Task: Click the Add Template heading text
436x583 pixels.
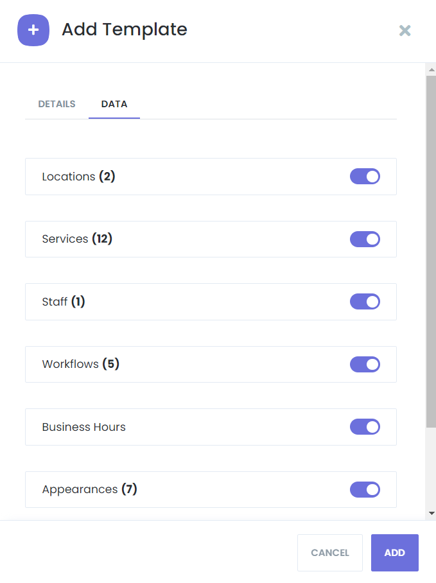Action: point(125,30)
